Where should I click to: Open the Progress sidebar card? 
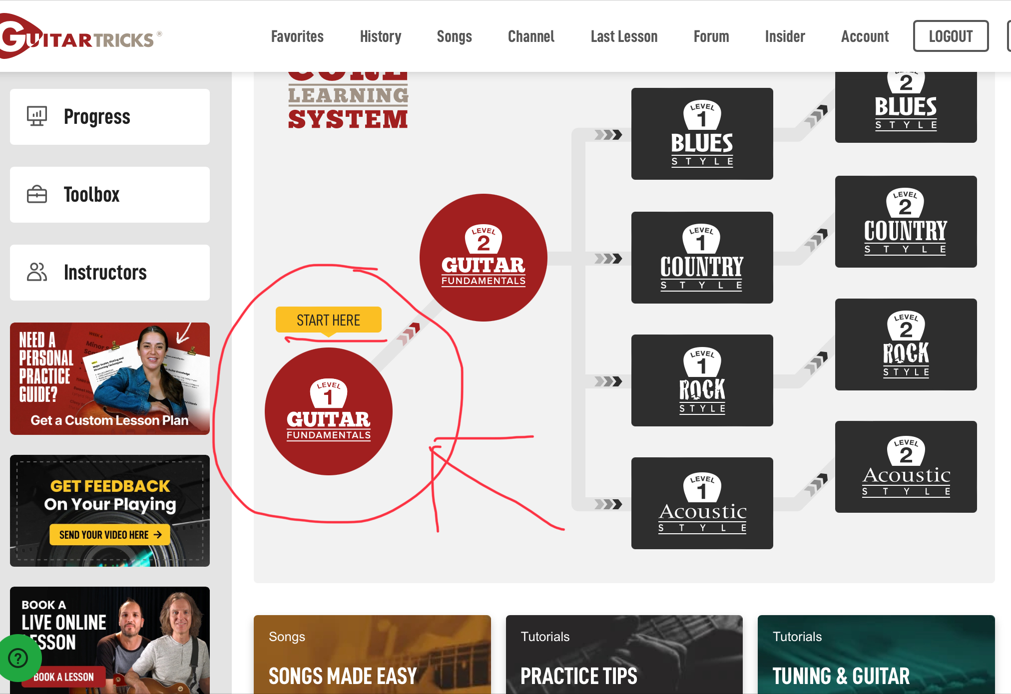coord(110,117)
